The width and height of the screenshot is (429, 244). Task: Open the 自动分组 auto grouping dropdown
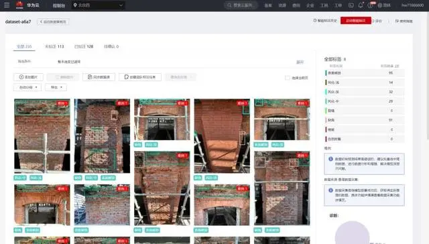tap(27, 87)
